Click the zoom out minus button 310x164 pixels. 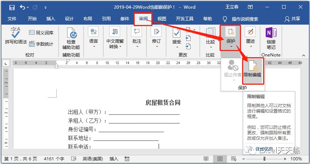(x=244, y=159)
